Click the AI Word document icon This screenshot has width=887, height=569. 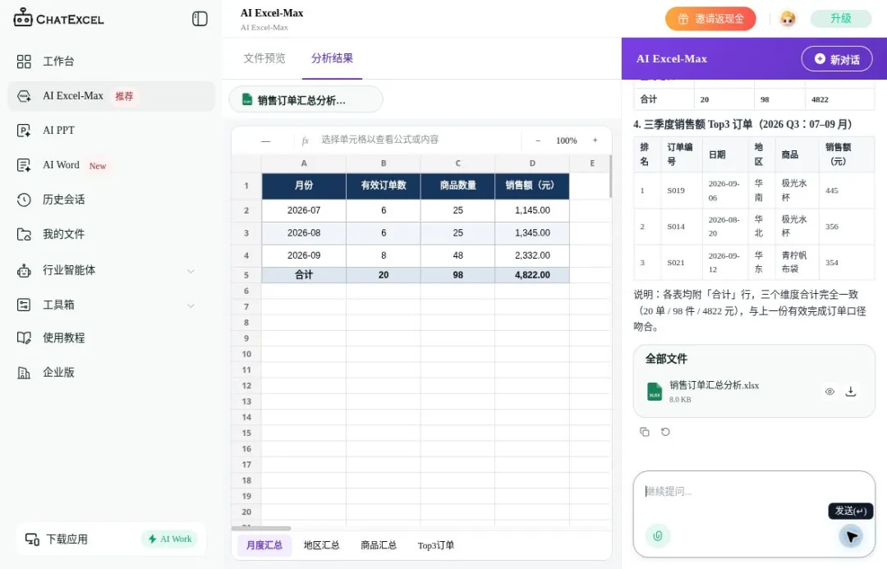tap(24, 165)
